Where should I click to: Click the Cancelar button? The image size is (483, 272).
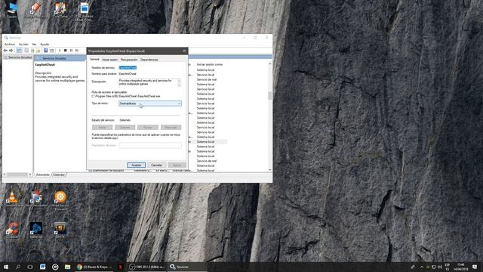(156, 165)
